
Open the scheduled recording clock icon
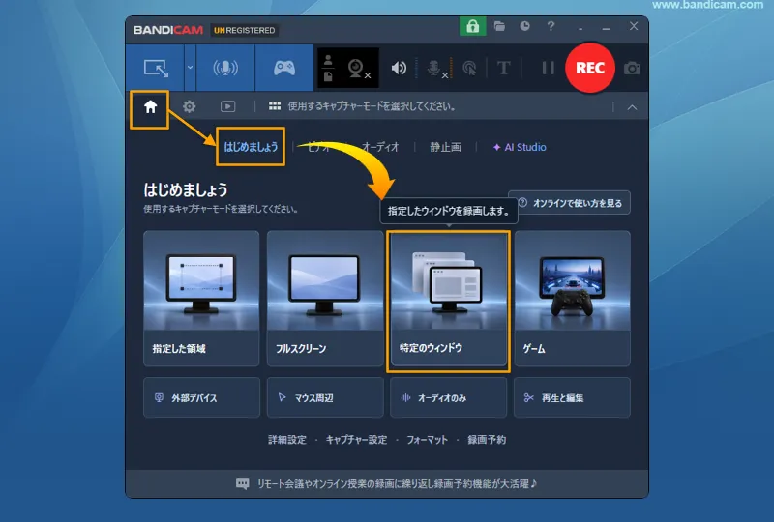point(524,26)
